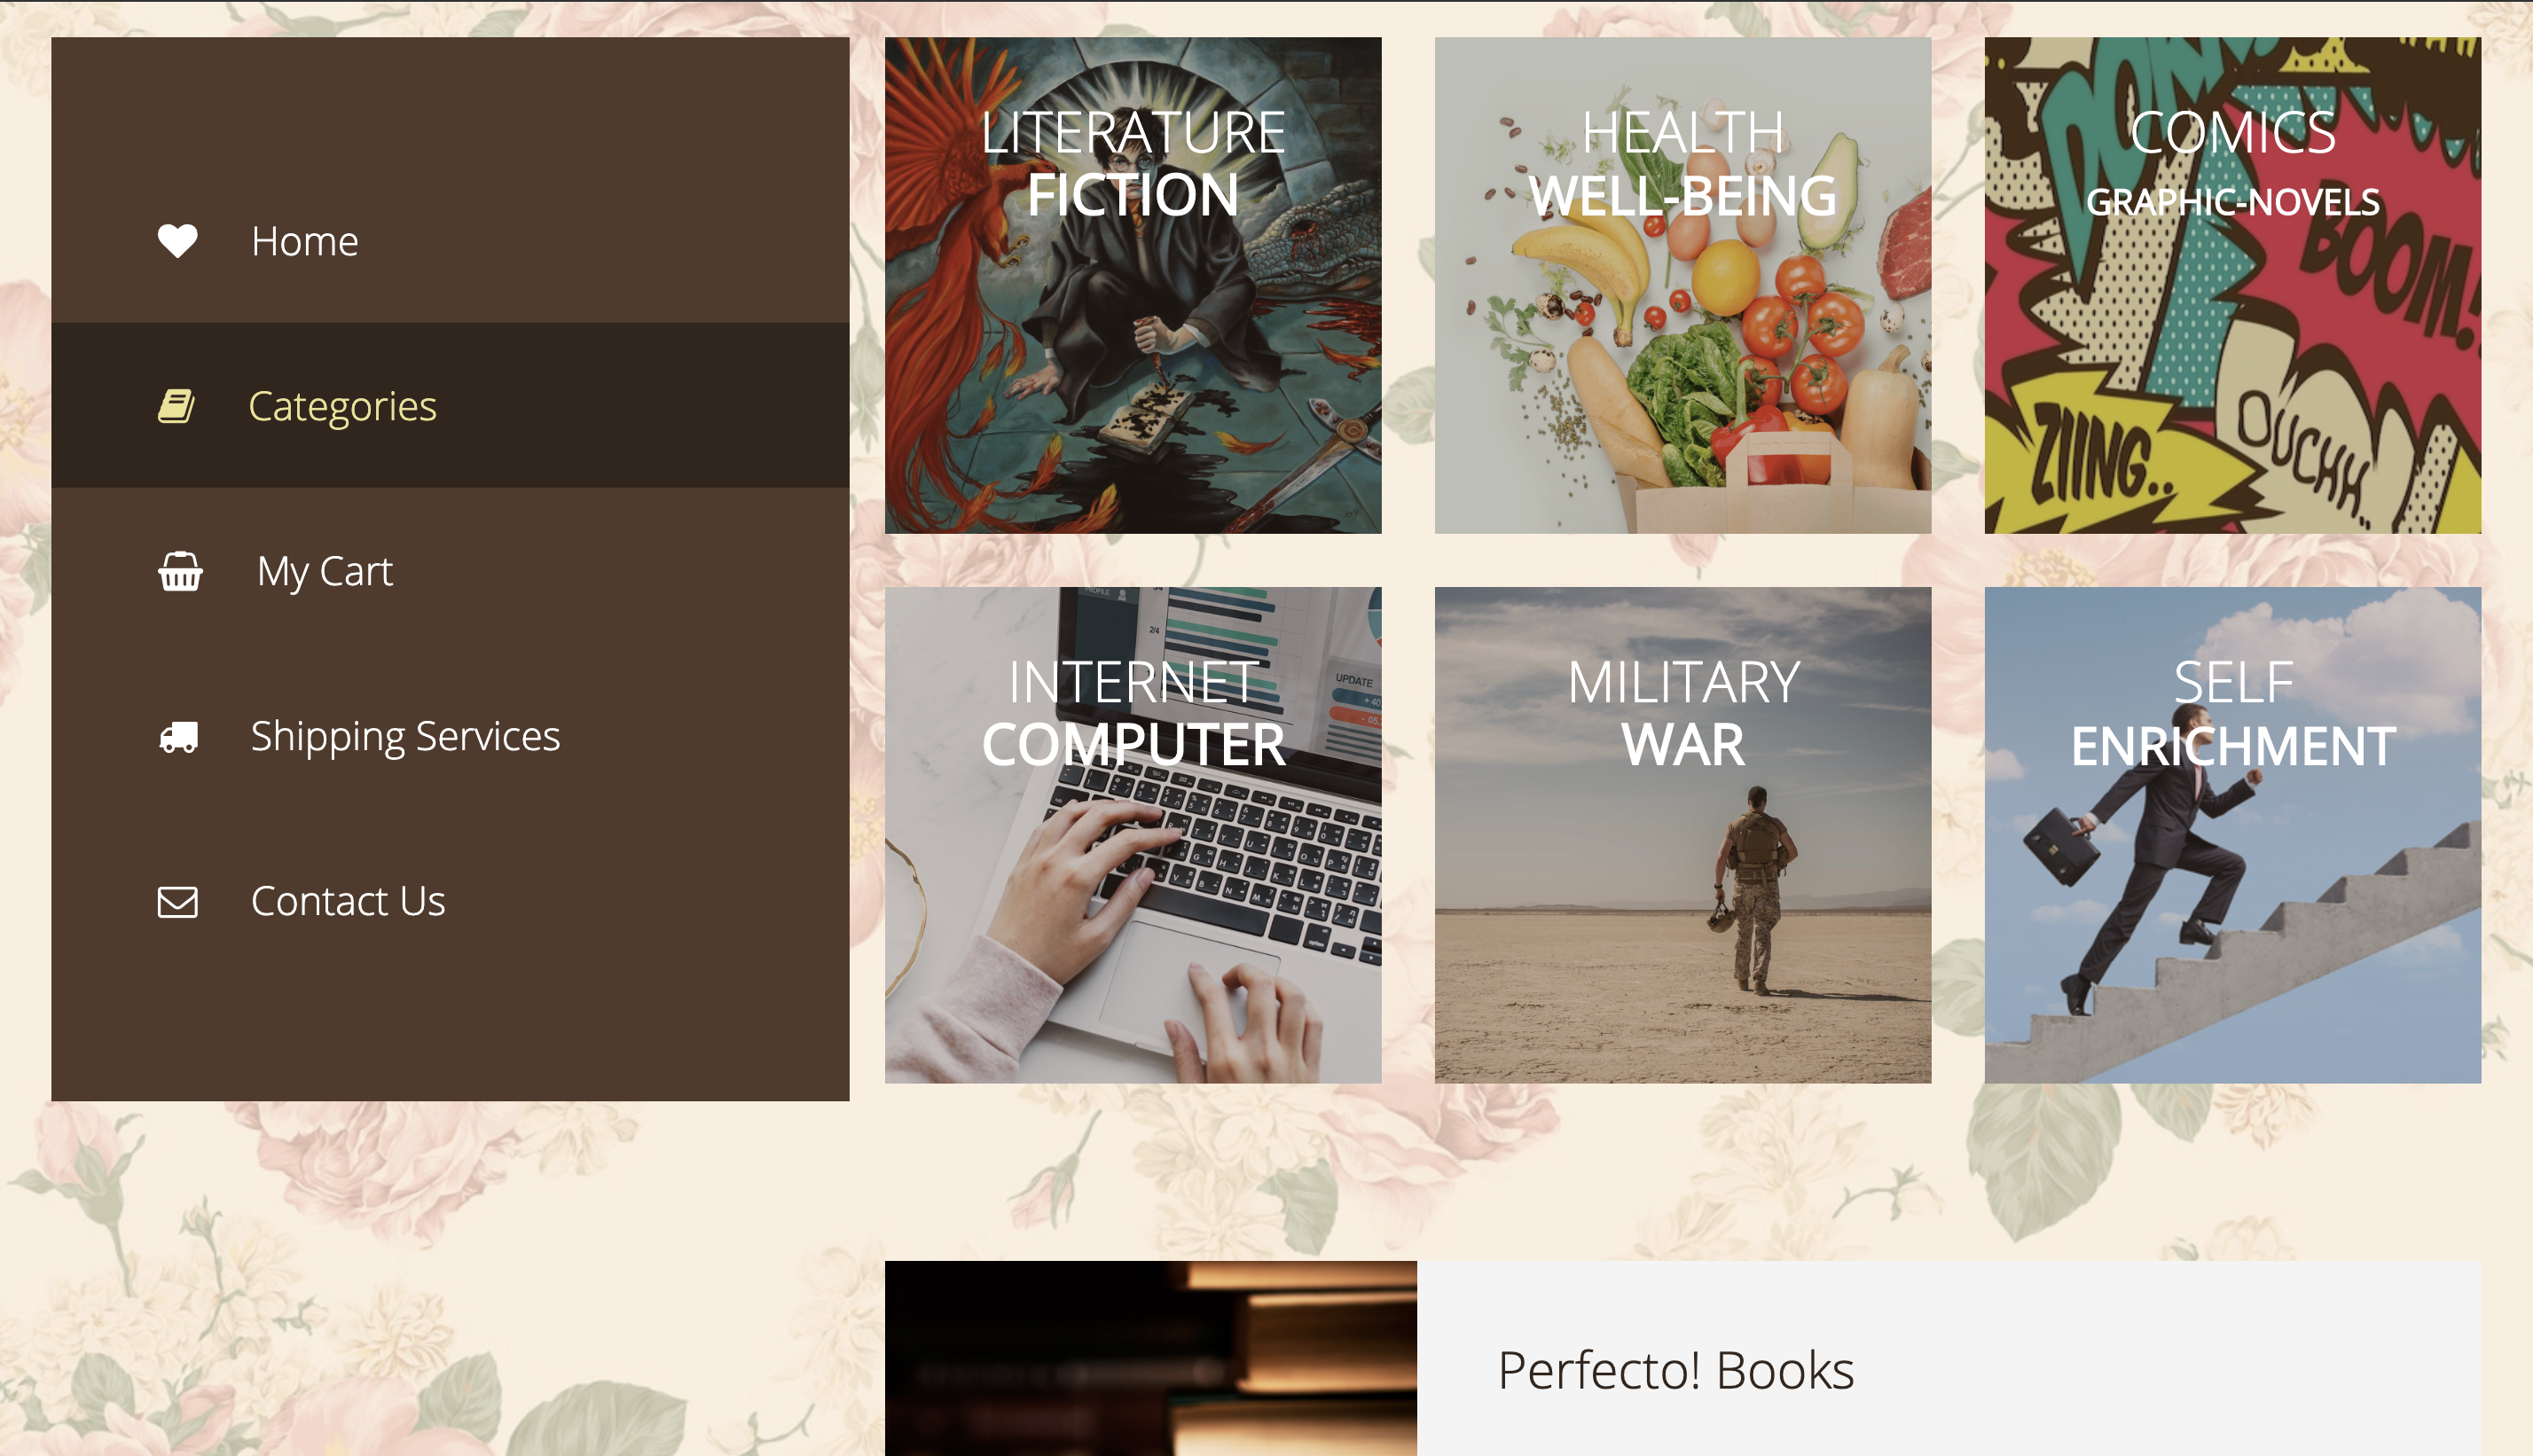Open Literature Fiction category tile
Viewport: 2533px width, 1456px height.
(1133, 285)
